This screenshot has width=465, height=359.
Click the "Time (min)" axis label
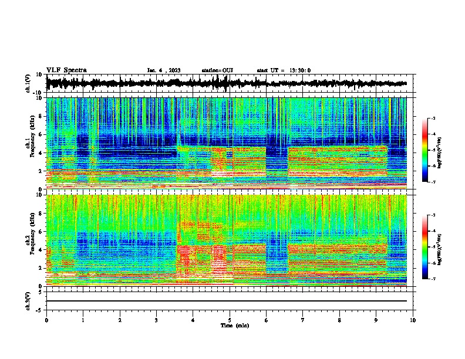tap(235, 326)
